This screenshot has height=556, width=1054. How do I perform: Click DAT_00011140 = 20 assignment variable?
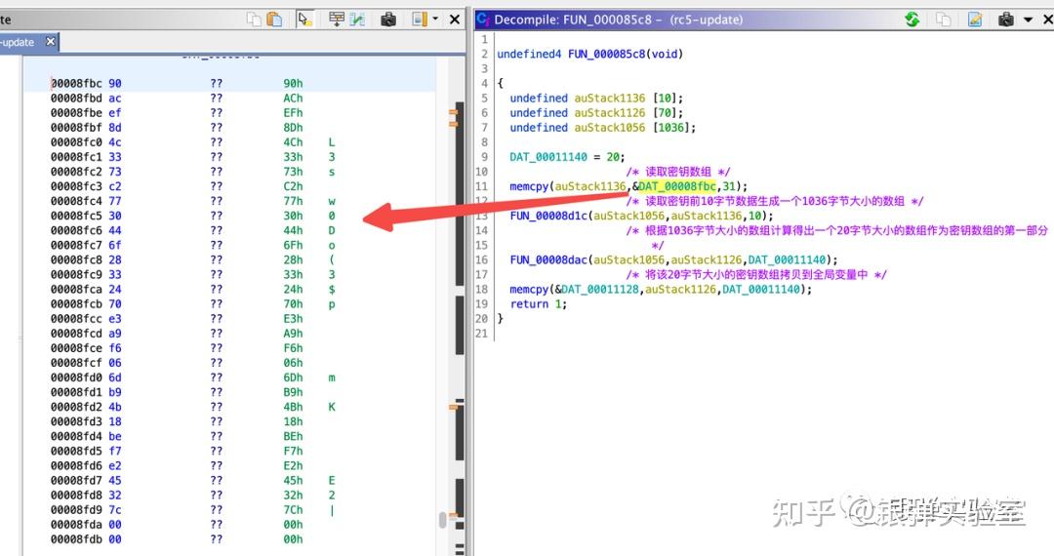547,157
